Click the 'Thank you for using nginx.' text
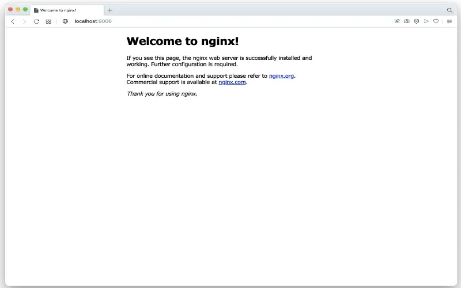 162,94
